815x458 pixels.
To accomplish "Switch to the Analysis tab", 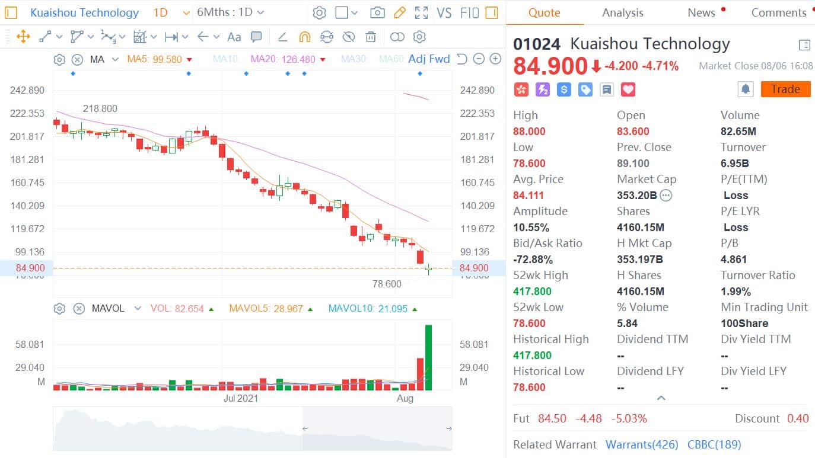I will point(622,12).
